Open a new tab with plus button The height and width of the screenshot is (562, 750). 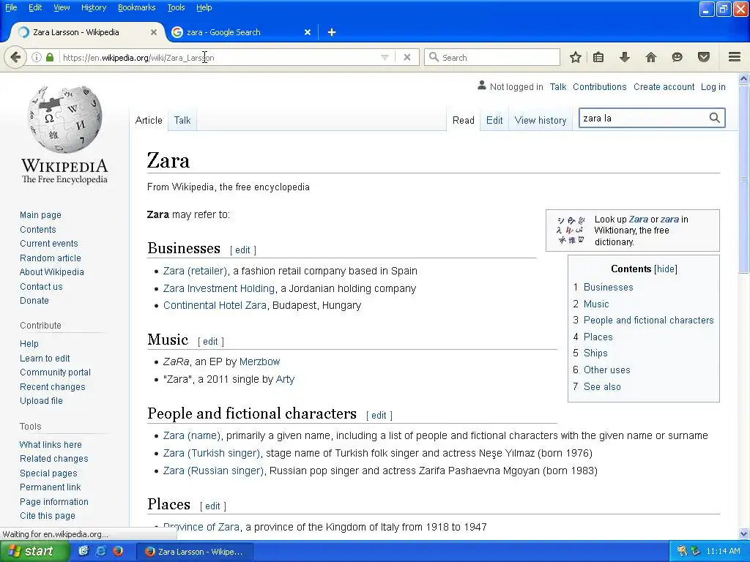pyautogui.click(x=332, y=32)
